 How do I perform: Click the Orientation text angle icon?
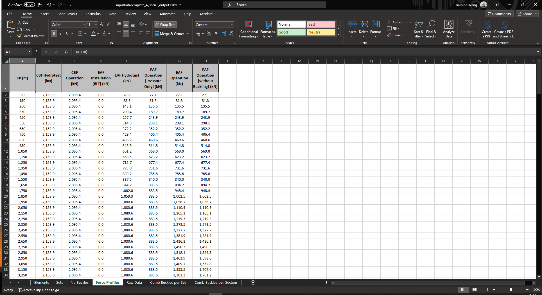(x=142, y=24)
